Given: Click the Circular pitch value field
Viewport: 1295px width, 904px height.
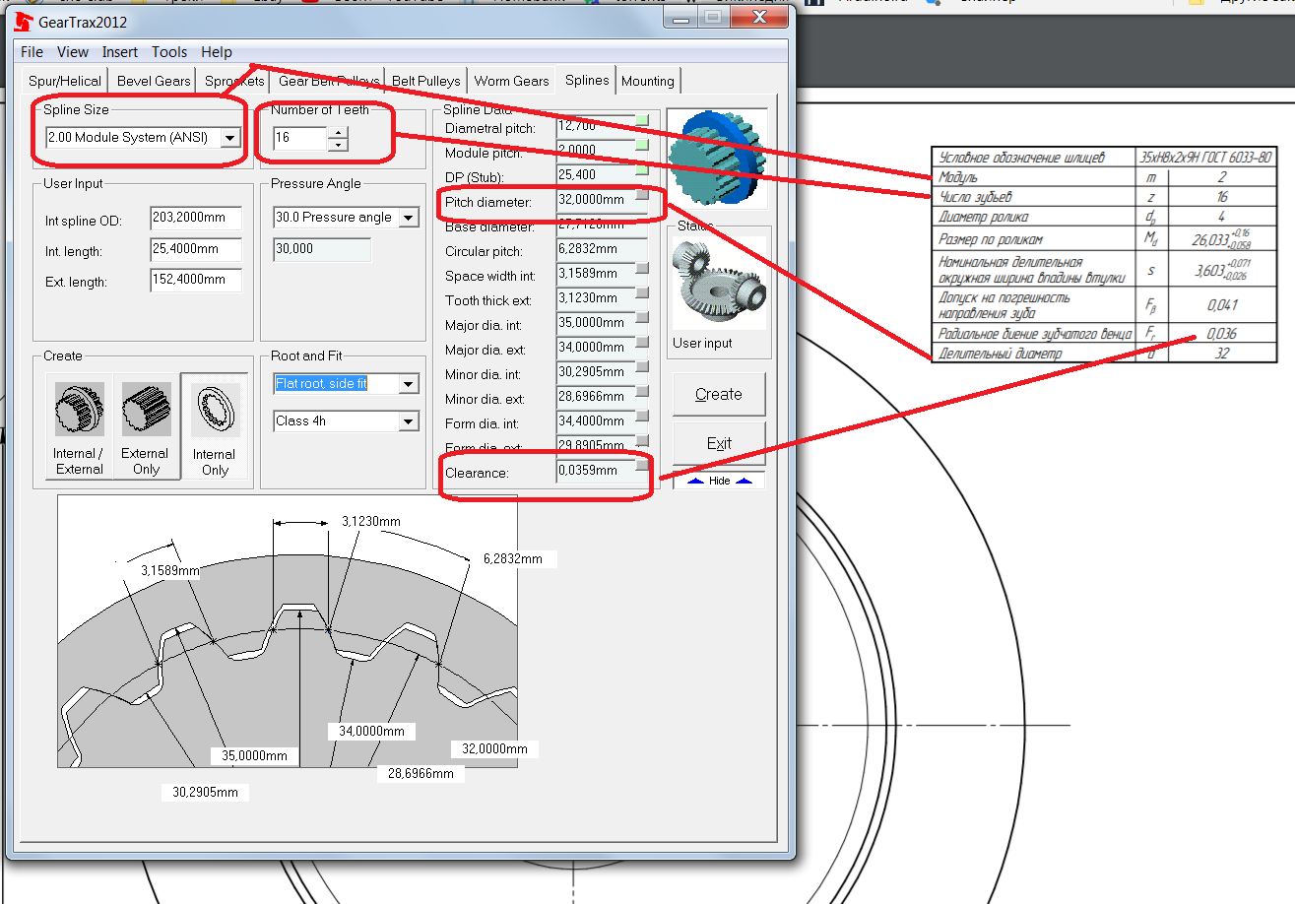Looking at the screenshot, I should 602,249.
